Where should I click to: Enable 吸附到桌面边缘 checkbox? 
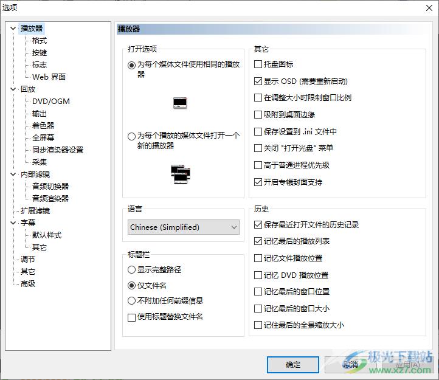pos(258,114)
